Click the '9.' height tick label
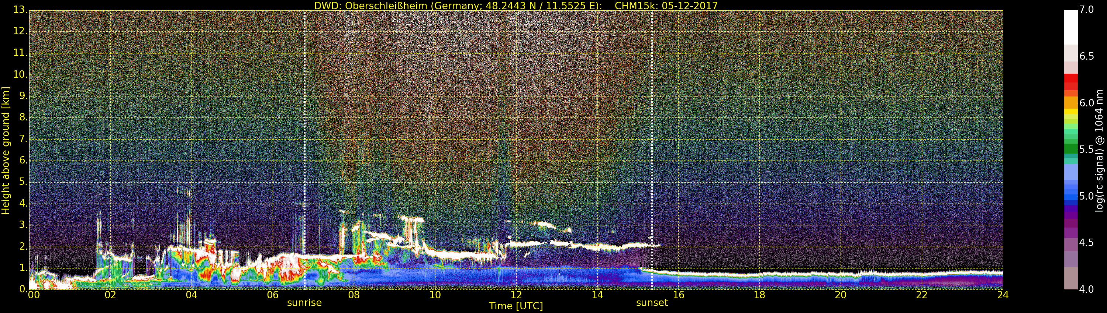Screen dimensions: 1107x313 [23, 96]
